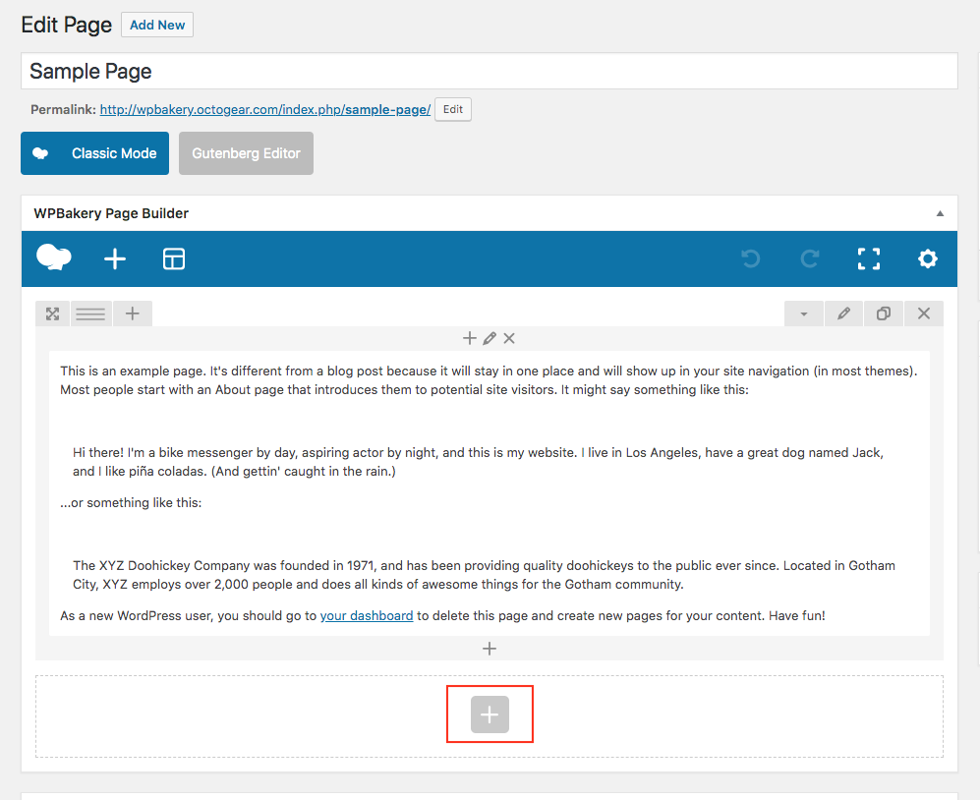The height and width of the screenshot is (800, 980).
Task: Clone the row
Action: 884,314
